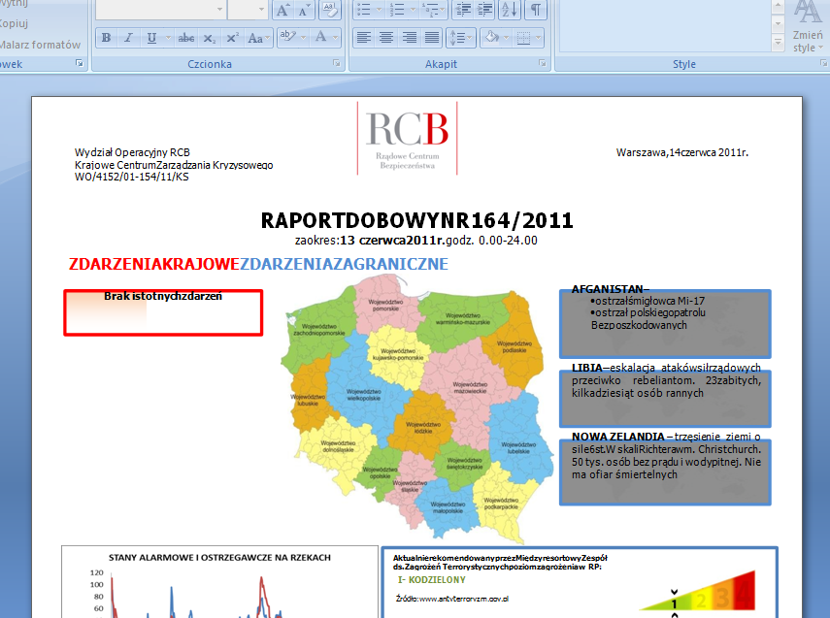
Task: Click the Grow Font icon
Action: tap(283, 10)
